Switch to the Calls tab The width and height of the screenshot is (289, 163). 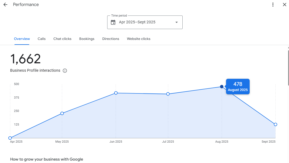[42, 39]
